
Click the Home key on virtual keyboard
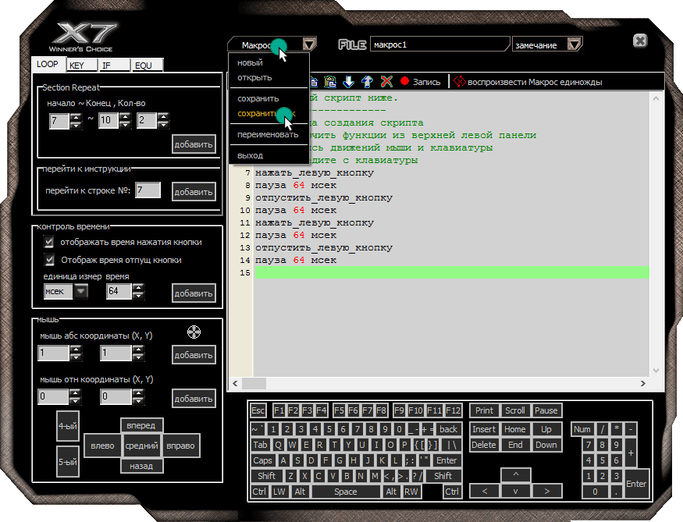tap(515, 429)
